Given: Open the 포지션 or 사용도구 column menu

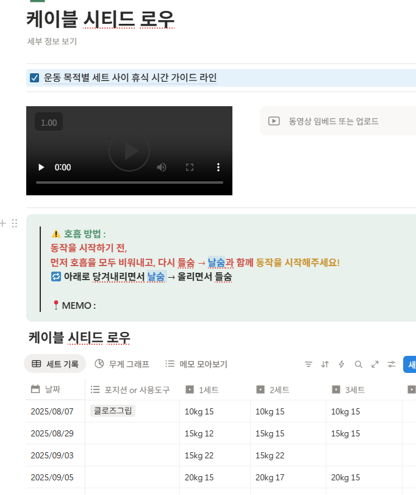Looking at the screenshot, I should [x=129, y=389].
